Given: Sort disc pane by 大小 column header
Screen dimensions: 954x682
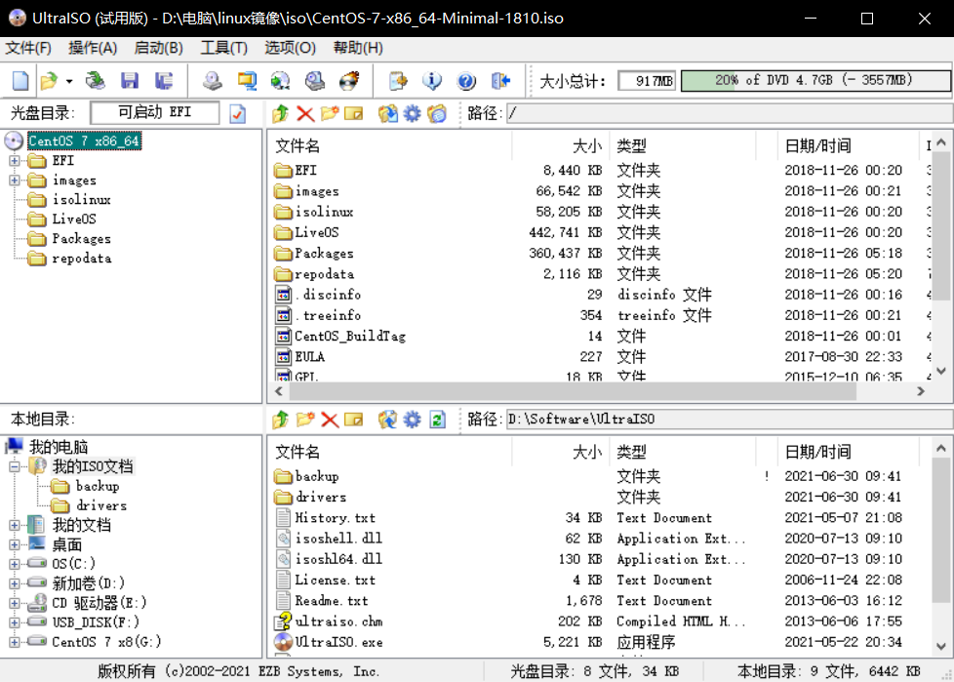Looking at the screenshot, I should (561, 146).
